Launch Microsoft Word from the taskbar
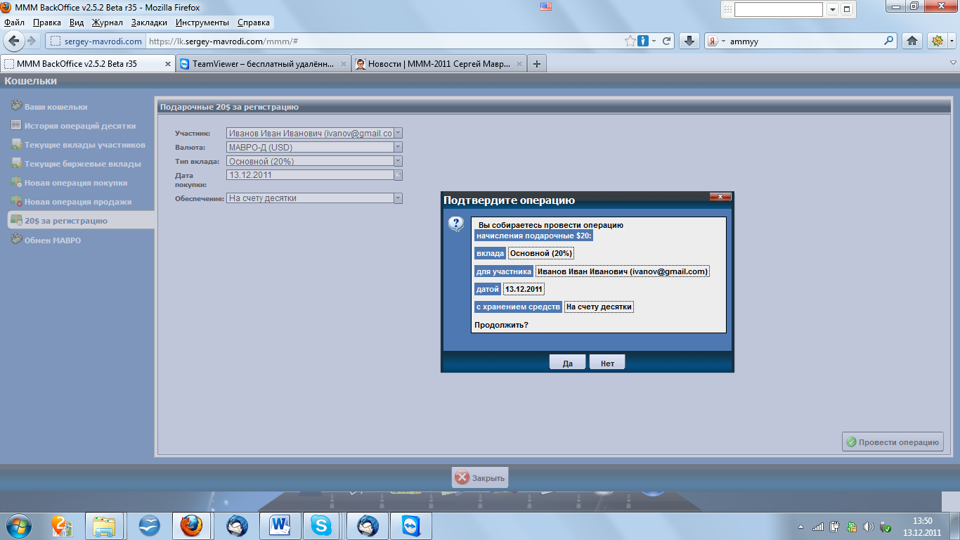The width and height of the screenshot is (960, 540). tap(280, 525)
